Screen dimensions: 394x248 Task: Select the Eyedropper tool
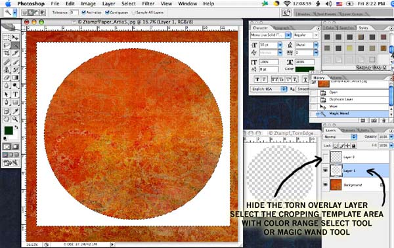(x=15, y=111)
